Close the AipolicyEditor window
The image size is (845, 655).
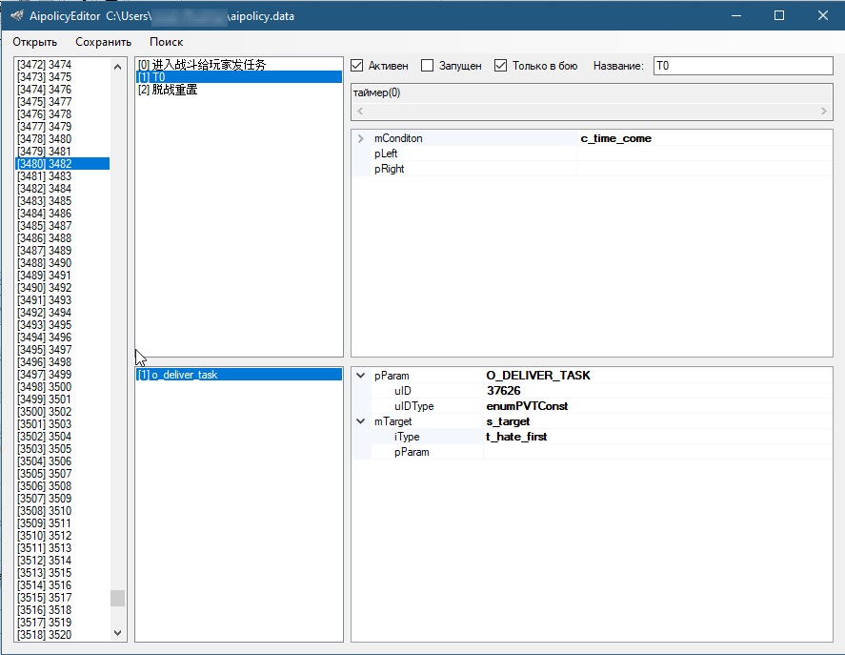click(x=823, y=15)
